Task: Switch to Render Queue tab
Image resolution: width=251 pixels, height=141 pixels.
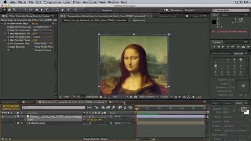Action: tap(9, 102)
